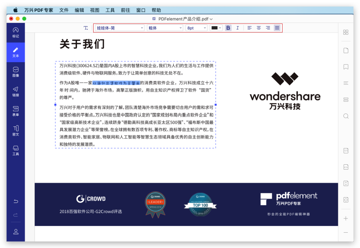Open the 图像 image tool
The image size is (360, 248).
[16, 72]
